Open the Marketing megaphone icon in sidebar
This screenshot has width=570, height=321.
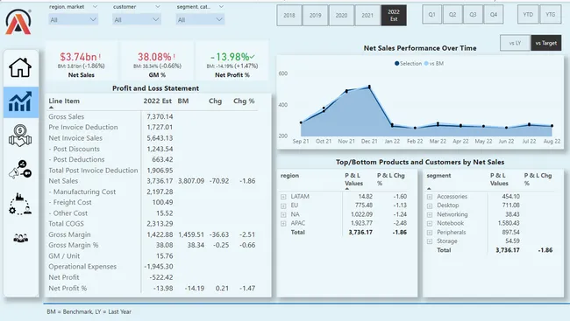20,169
